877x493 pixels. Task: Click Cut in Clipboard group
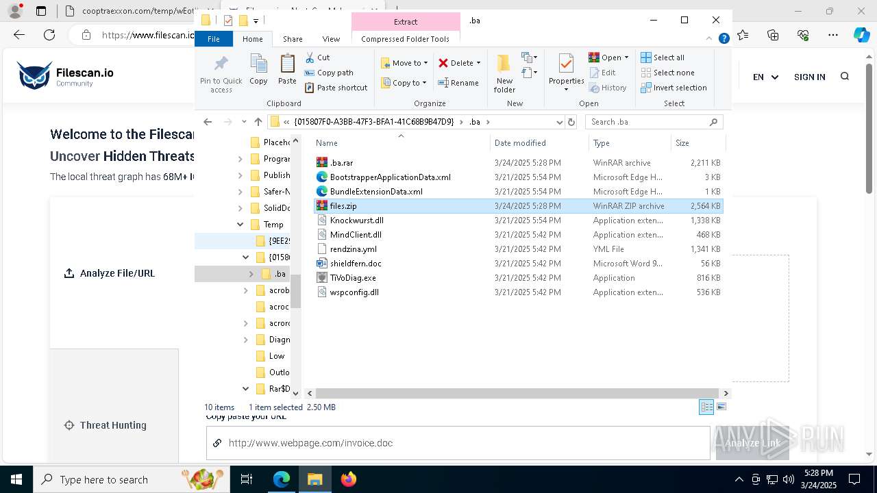tap(317, 58)
